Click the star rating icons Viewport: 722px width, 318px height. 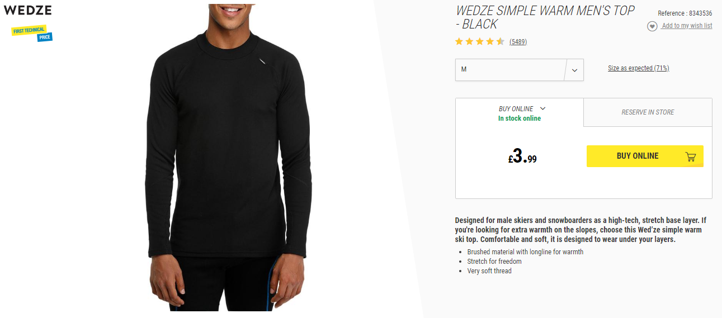tap(480, 41)
